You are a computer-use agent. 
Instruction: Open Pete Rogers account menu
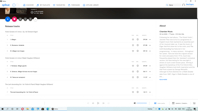click(x=190, y=5)
